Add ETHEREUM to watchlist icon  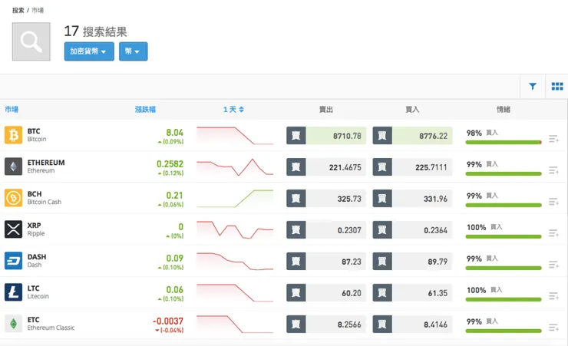point(553,170)
